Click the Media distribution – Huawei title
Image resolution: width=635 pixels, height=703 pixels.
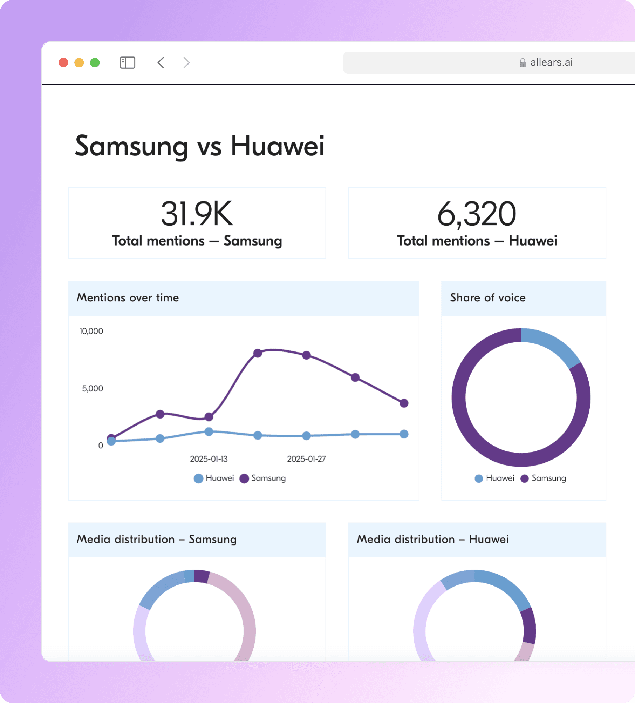pos(433,540)
